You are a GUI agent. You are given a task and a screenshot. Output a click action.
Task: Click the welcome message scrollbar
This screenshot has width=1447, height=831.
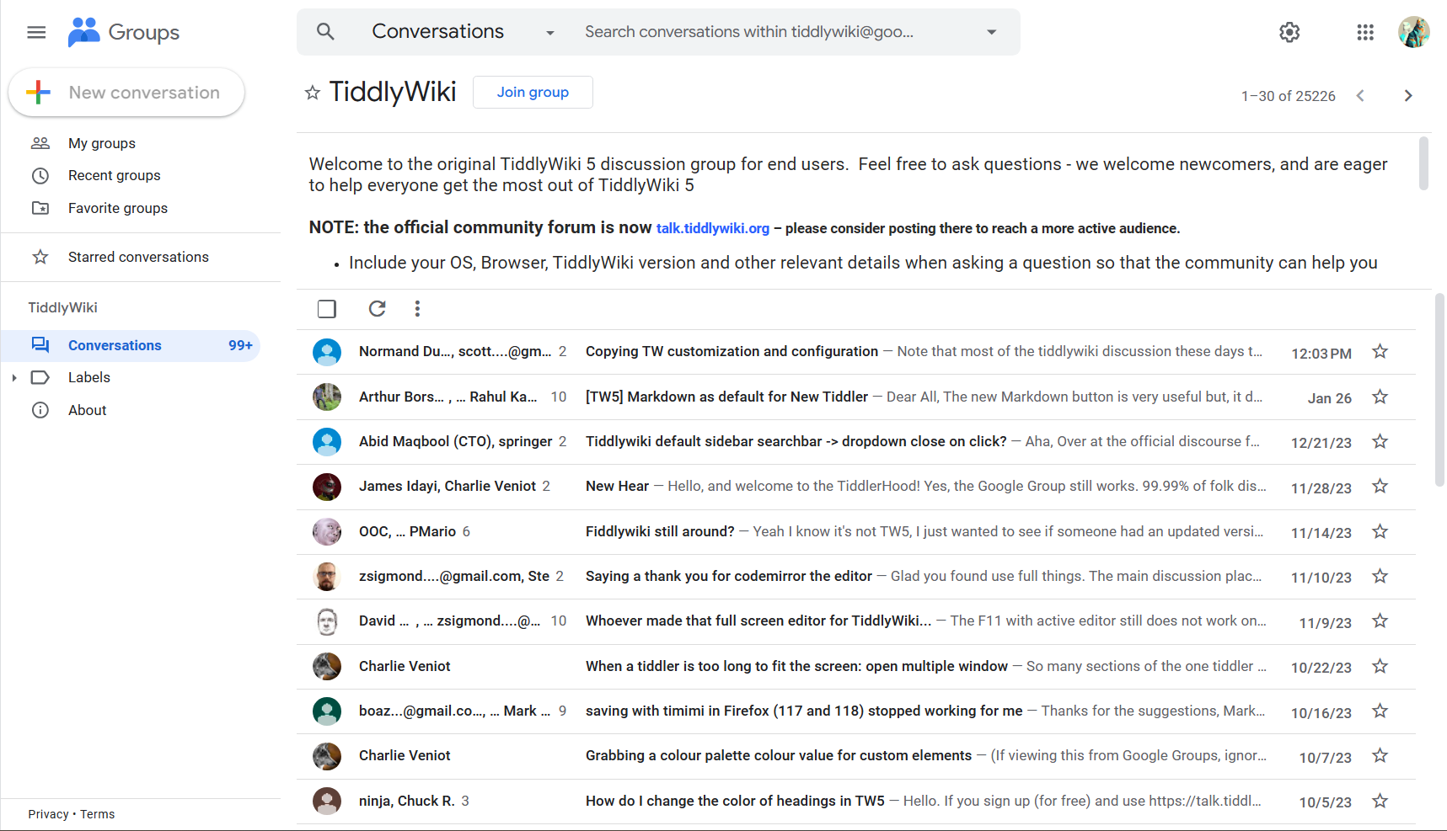click(x=1423, y=163)
